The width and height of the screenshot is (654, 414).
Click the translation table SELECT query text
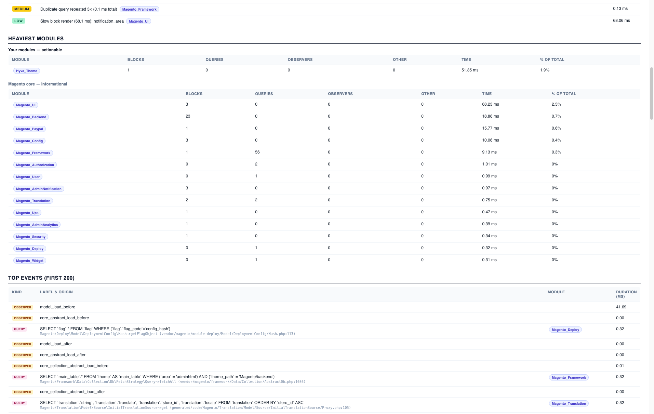pyautogui.click(x=172, y=403)
